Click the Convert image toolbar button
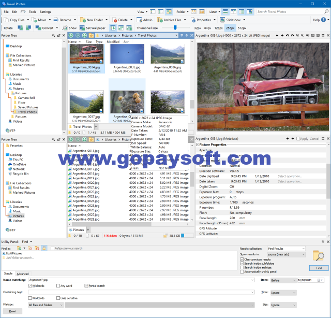This screenshot has height=318, width=331. (44, 28)
